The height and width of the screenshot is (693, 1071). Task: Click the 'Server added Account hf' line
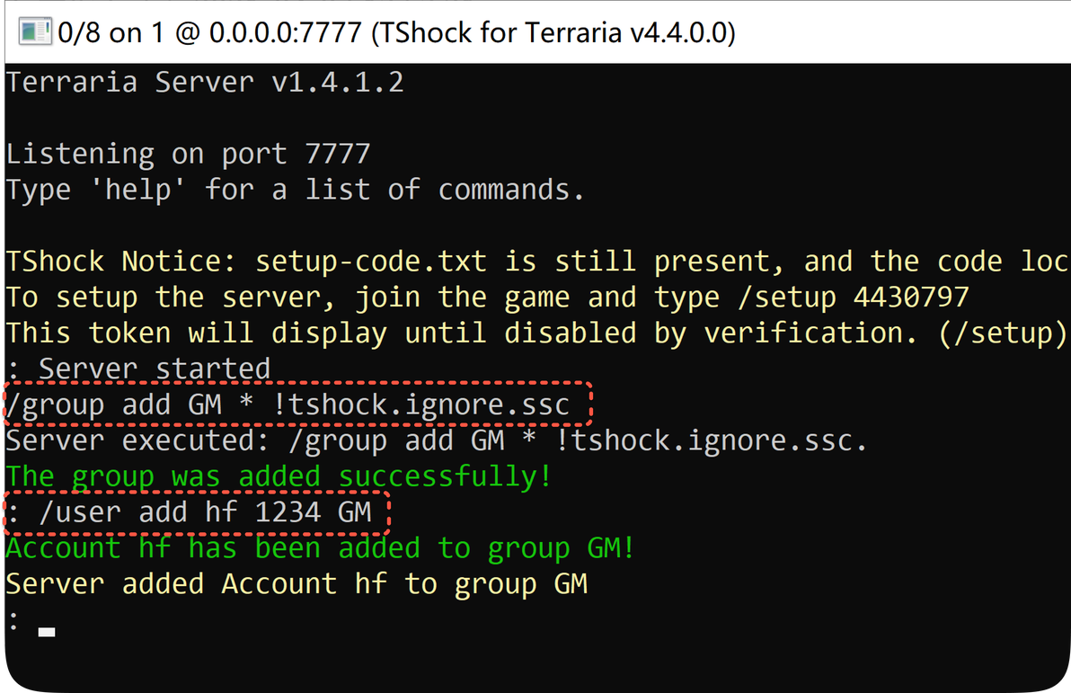coord(297,584)
